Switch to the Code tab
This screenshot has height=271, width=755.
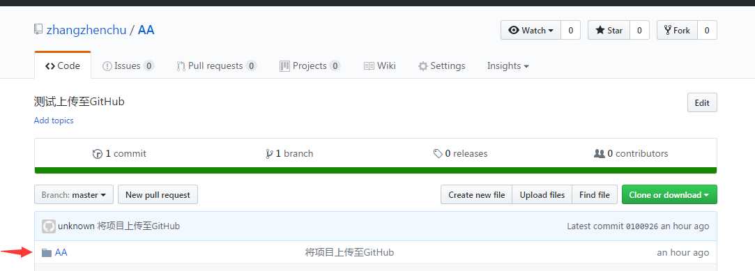point(63,66)
